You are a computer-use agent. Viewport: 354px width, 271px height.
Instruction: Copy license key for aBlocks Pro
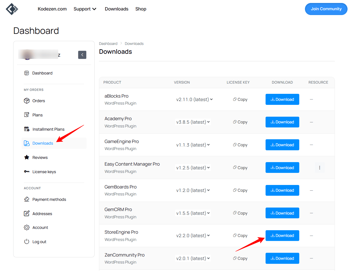click(240, 99)
